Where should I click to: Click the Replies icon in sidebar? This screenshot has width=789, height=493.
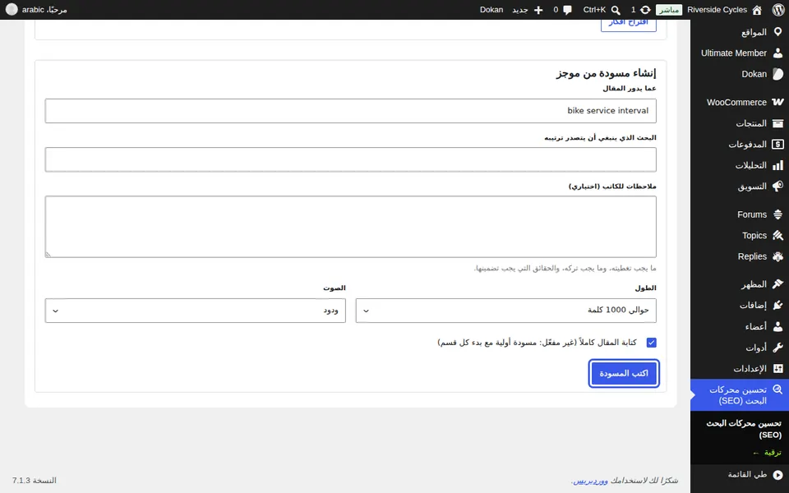tap(778, 256)
